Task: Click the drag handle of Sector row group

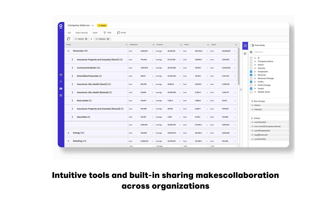Action: [x=252, y=105]
